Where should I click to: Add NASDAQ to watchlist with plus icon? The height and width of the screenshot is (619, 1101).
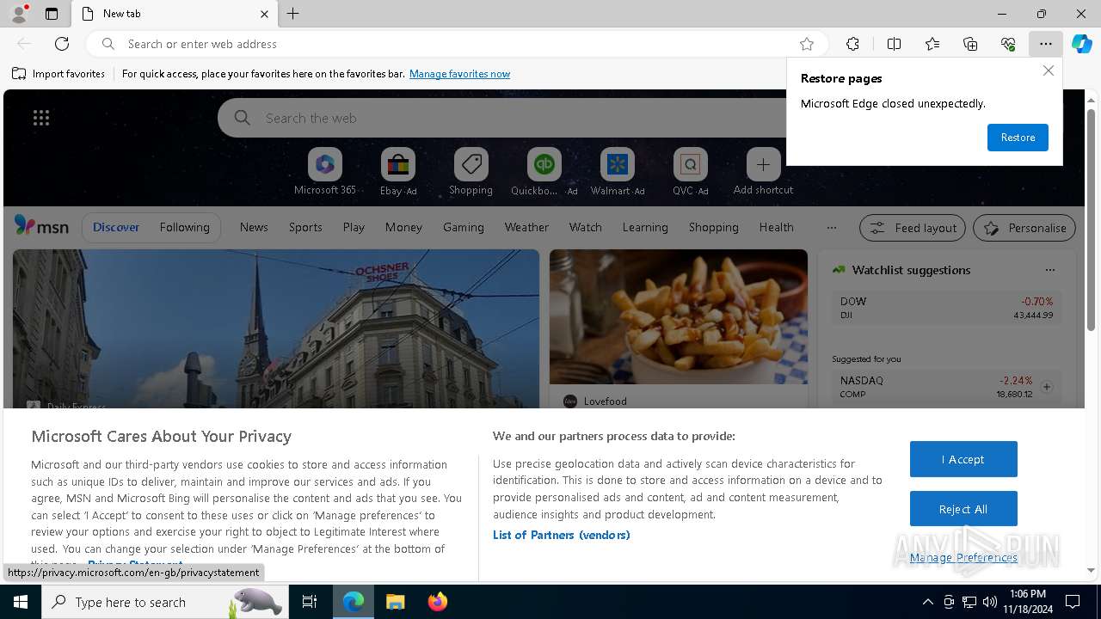coord(1047,387)
